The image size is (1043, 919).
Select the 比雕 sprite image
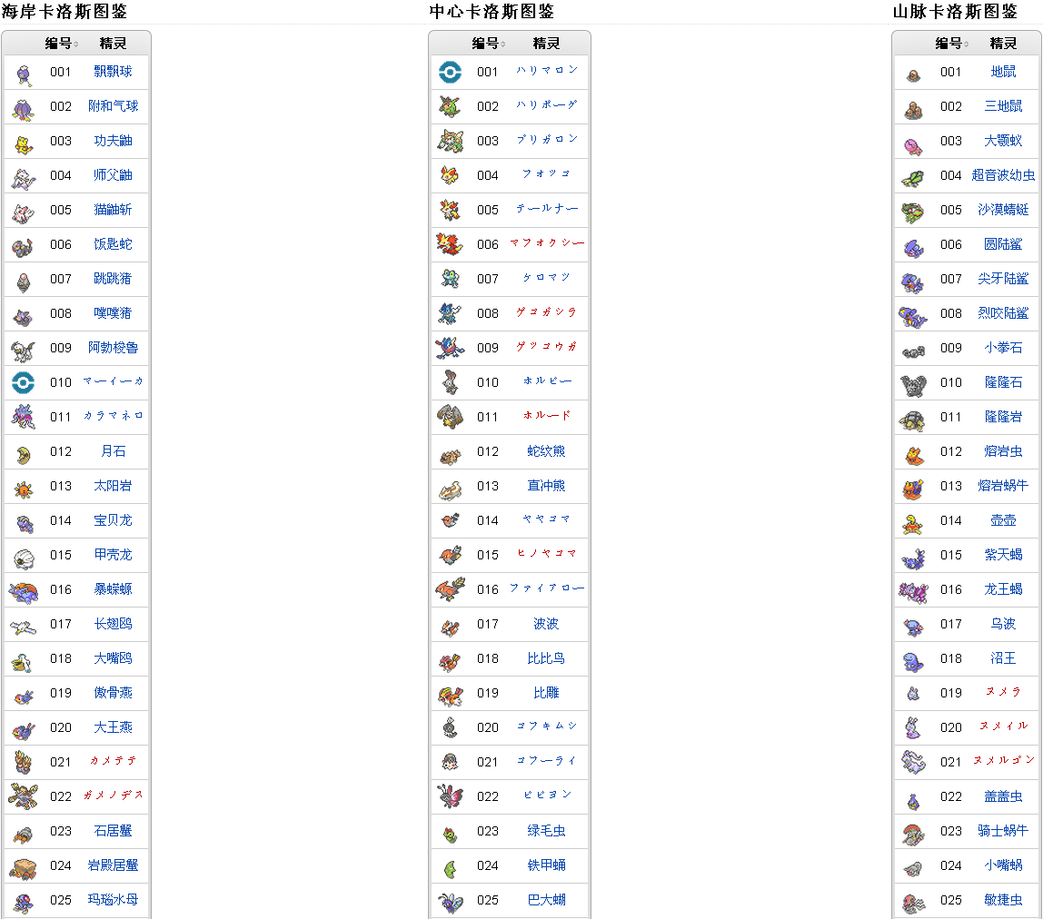point(450,693)
